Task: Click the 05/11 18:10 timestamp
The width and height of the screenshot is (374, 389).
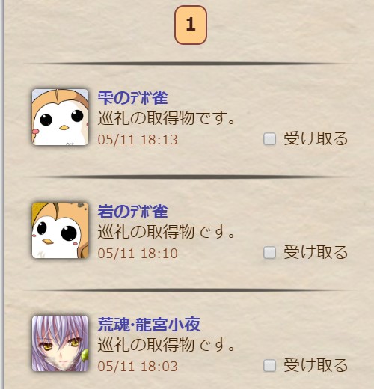Action: pyautogui.click(x=138, y=254)
